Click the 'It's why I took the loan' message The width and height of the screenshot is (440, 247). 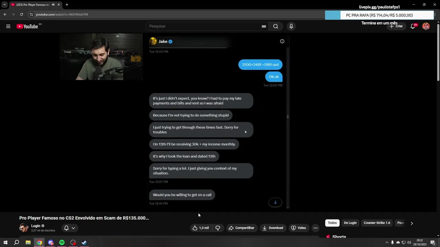tap(184, 156)
